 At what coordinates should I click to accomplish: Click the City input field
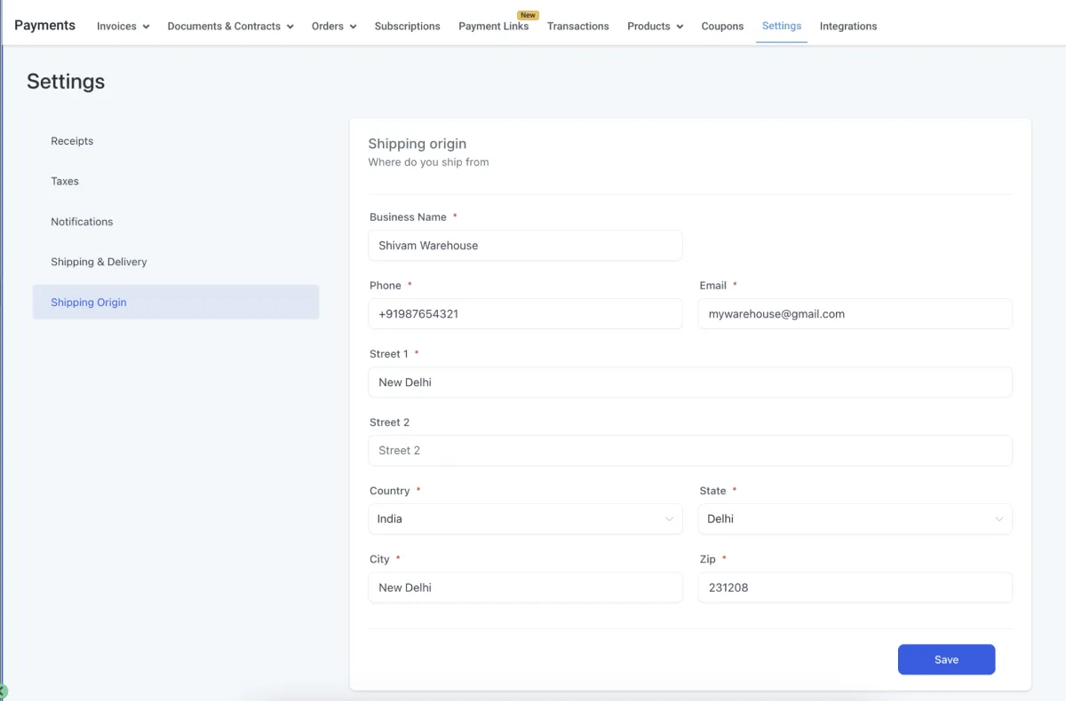[x=525, y=587]
